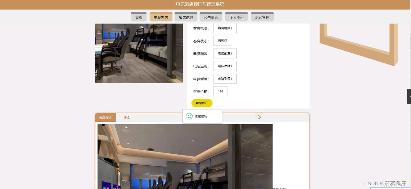Click the 可预订 status box
Viewport: 411px width, 189px height.
[x=223, y=41]
